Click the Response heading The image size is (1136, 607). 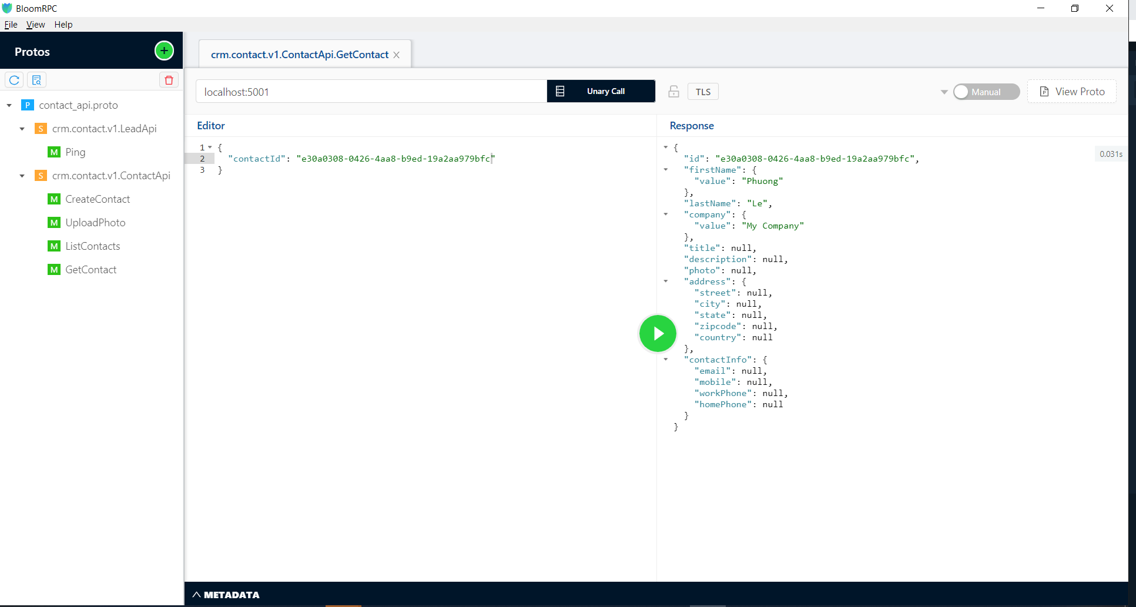(692, 126)
